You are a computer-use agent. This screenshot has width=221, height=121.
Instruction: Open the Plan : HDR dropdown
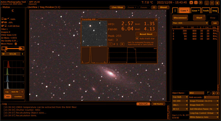190,23
